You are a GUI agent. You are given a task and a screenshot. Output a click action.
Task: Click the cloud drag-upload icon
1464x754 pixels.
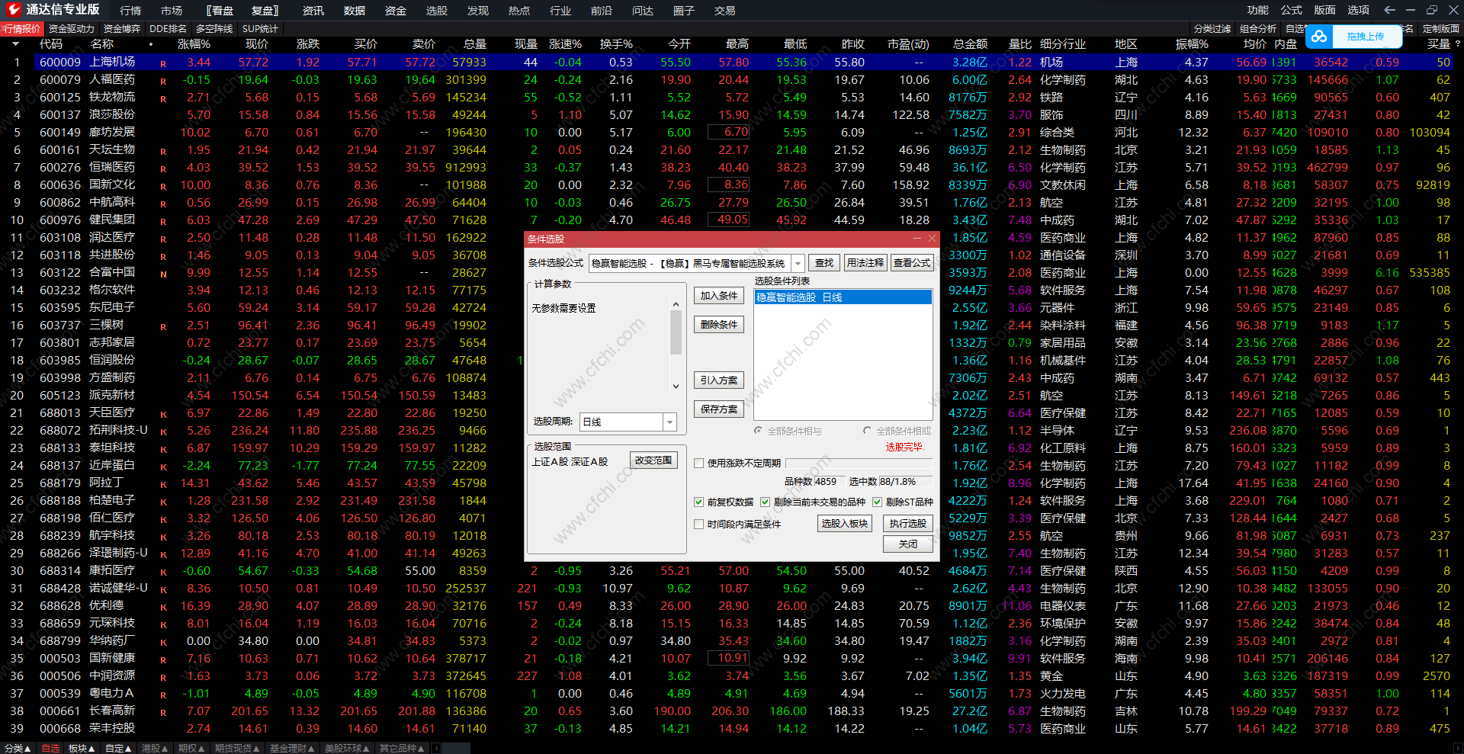click(1319, 37)
